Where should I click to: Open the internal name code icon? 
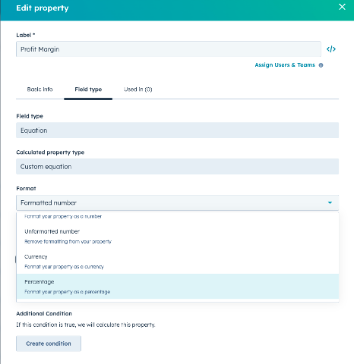pyautogui.click(x=331, y=49)
